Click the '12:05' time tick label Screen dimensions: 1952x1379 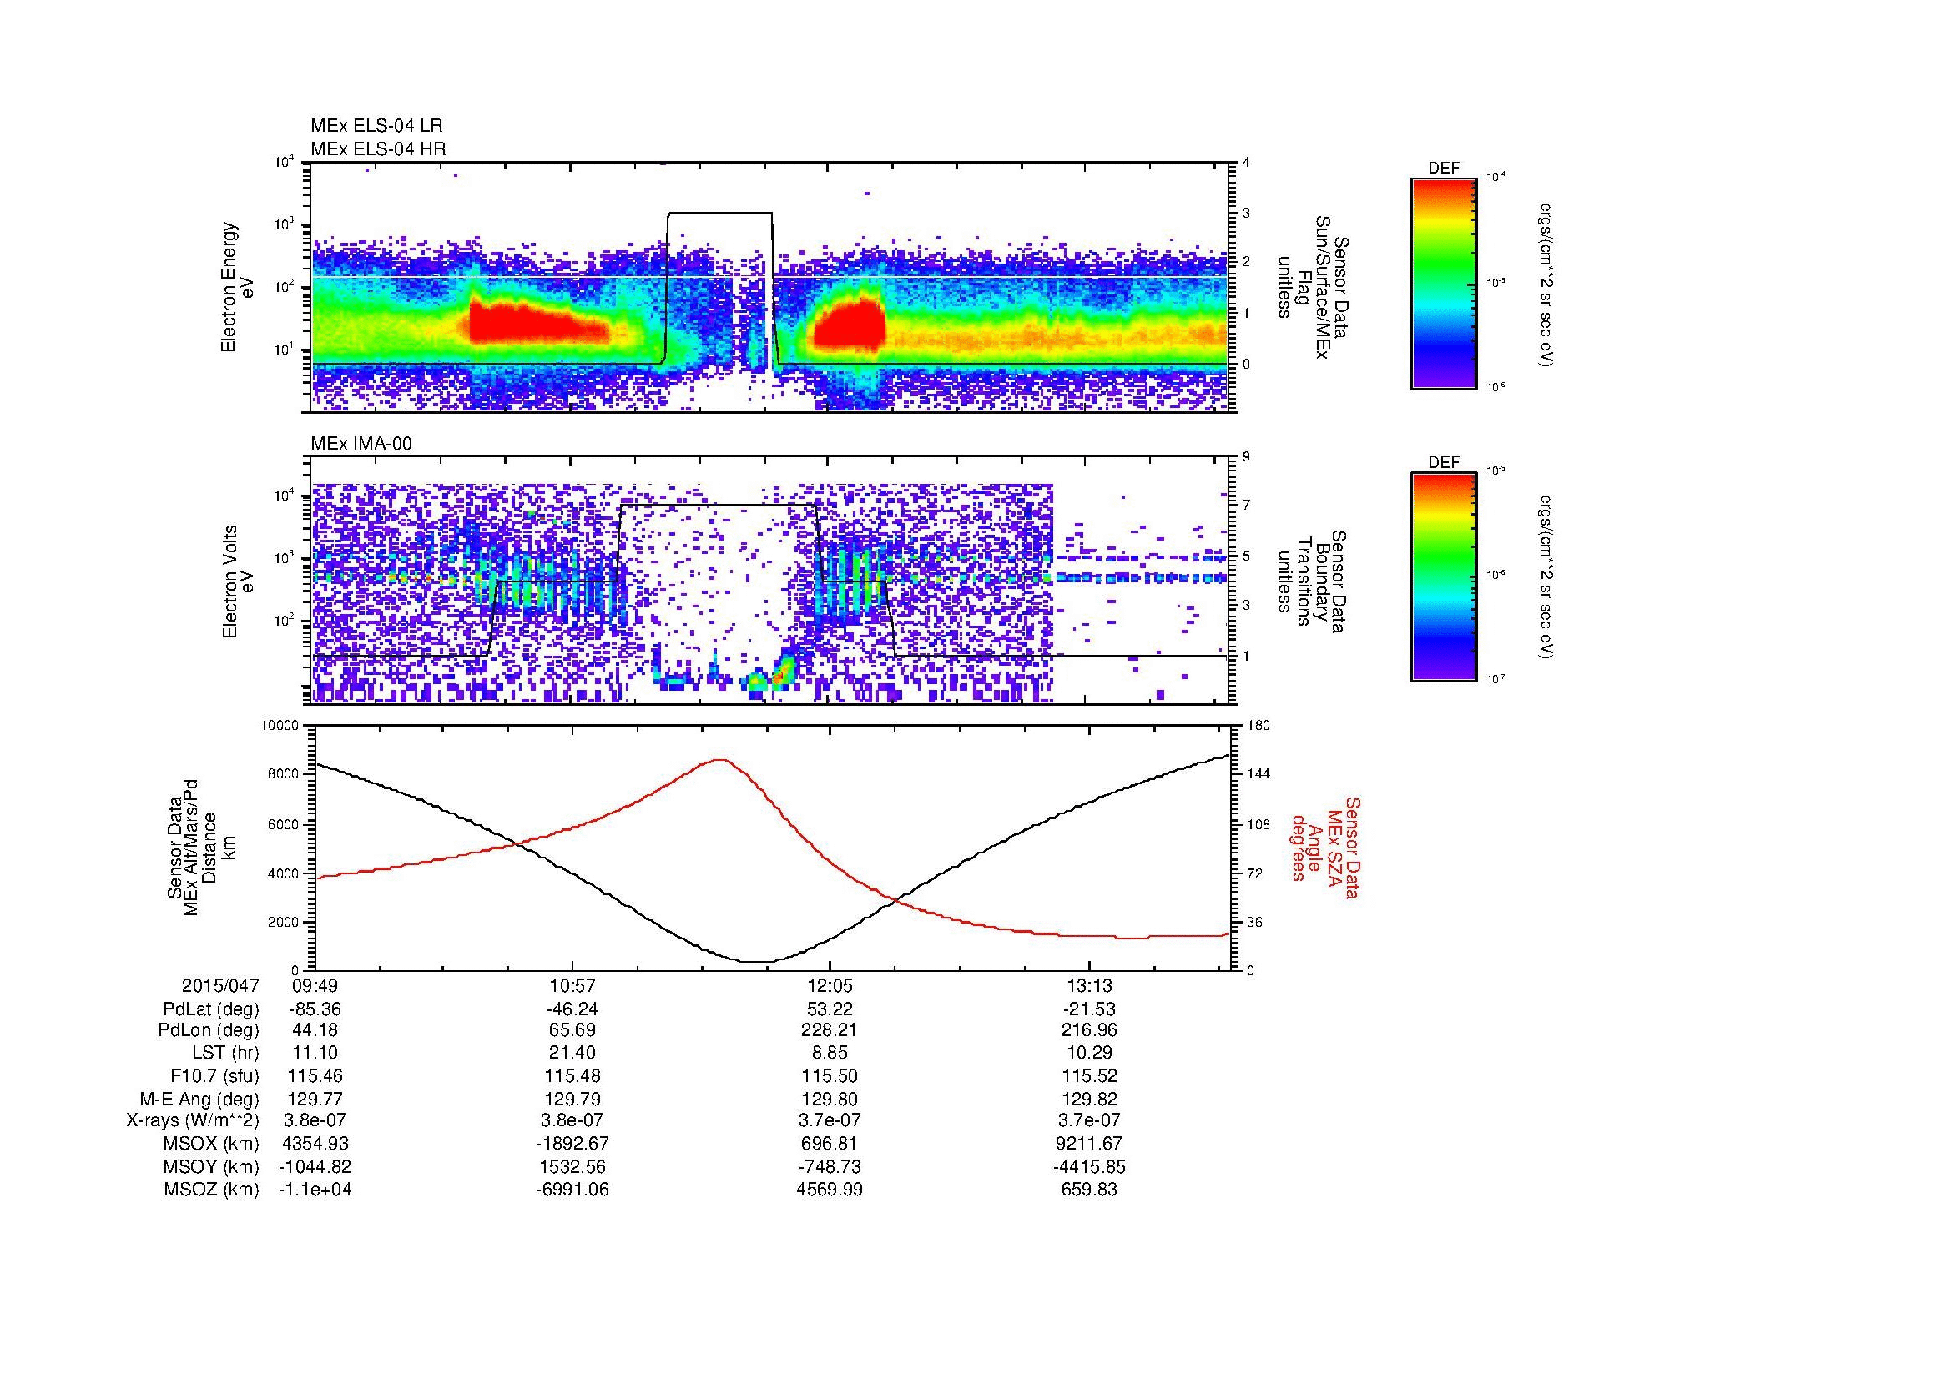pyautogui.click(x=830, y=986)
